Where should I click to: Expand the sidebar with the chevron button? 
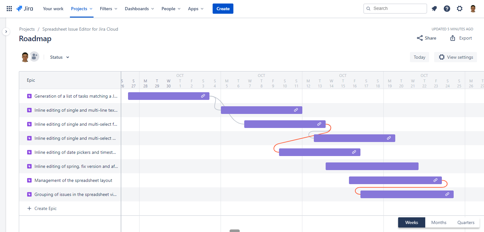point(6,32)
